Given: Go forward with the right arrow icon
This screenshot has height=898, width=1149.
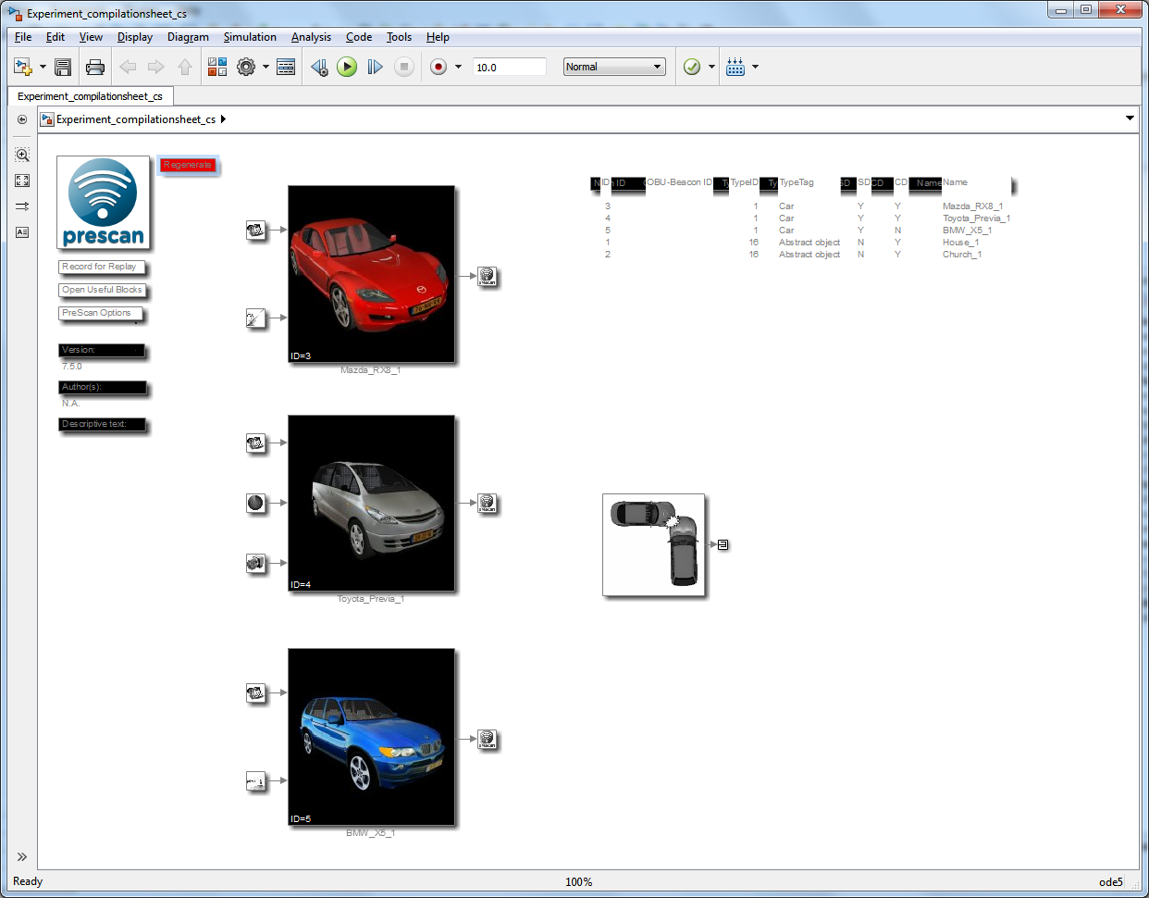Looking at the screenshot, I should (156, 67).
